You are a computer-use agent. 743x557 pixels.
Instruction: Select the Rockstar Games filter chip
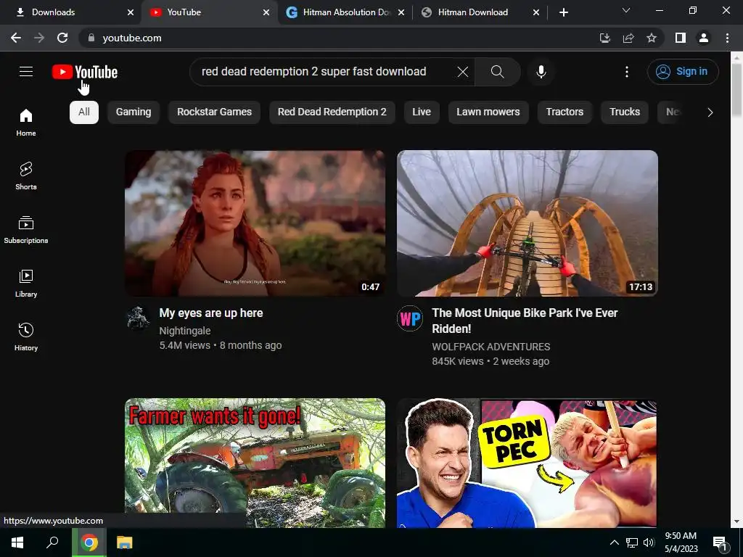click(x=214, y=112)
